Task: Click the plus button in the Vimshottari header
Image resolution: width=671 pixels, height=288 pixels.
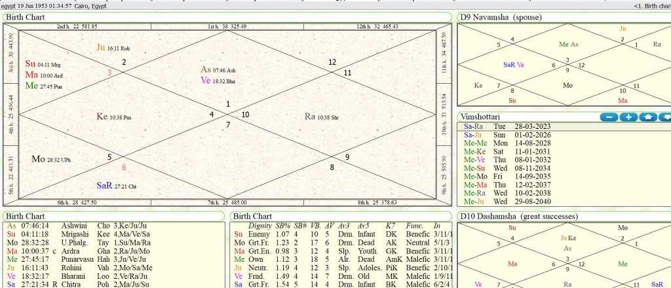Action: (628, 117)
